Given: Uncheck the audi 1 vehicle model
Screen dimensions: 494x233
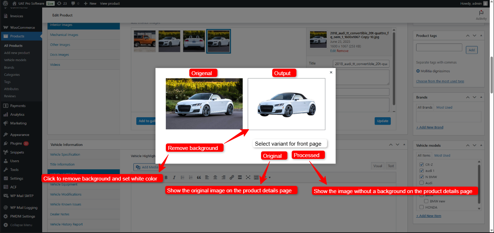Looking at the screenshot, I should [422, 171].
